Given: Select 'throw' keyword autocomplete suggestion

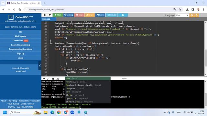Looking at the screenshot, I should [88, 95].
